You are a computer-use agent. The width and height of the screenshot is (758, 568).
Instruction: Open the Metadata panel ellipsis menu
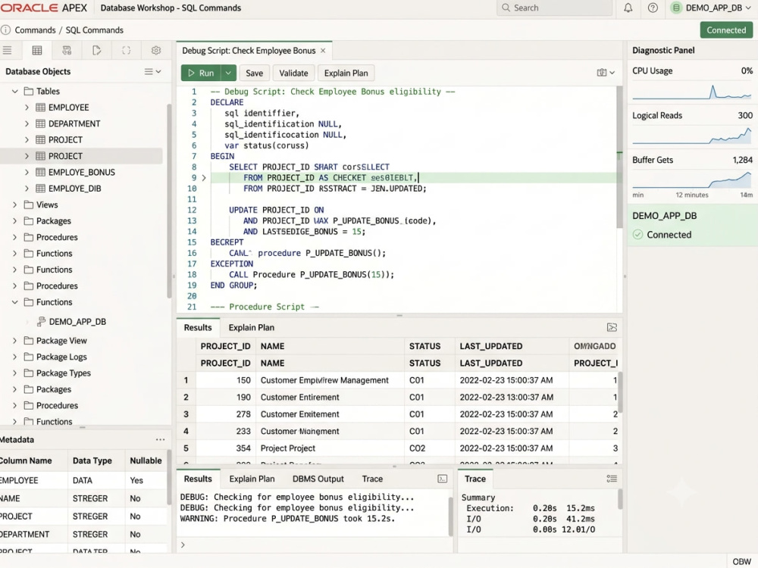[160, 439]
